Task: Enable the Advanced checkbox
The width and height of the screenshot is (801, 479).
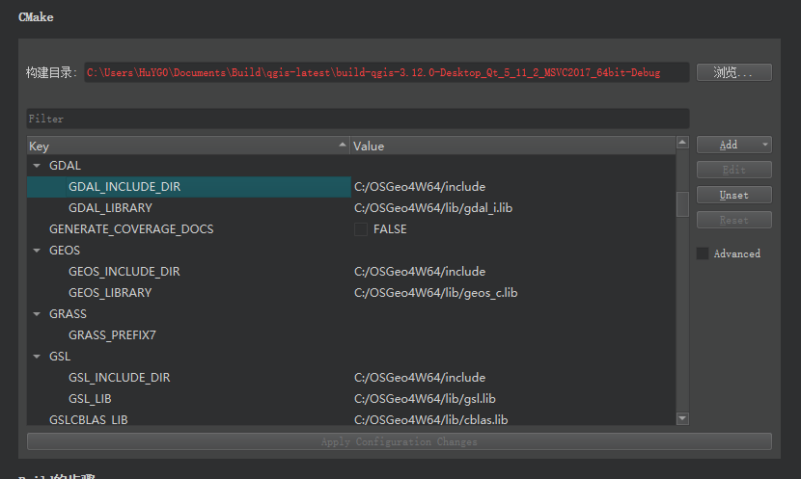Action: pos(703,253)
